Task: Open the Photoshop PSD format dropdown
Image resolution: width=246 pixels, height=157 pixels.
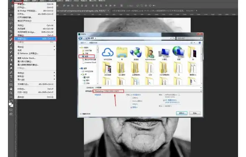Action: 147,91
